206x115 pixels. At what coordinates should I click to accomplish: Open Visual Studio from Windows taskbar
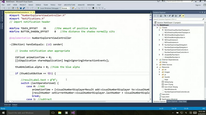click(x=73, y=113)
